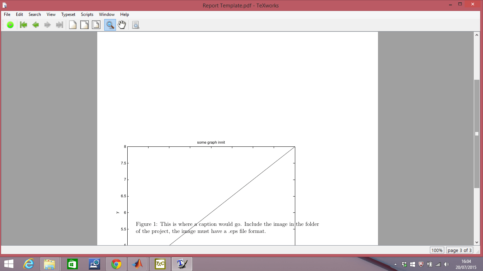Switch to Google Chrome on the taskbar

point(116,264)
